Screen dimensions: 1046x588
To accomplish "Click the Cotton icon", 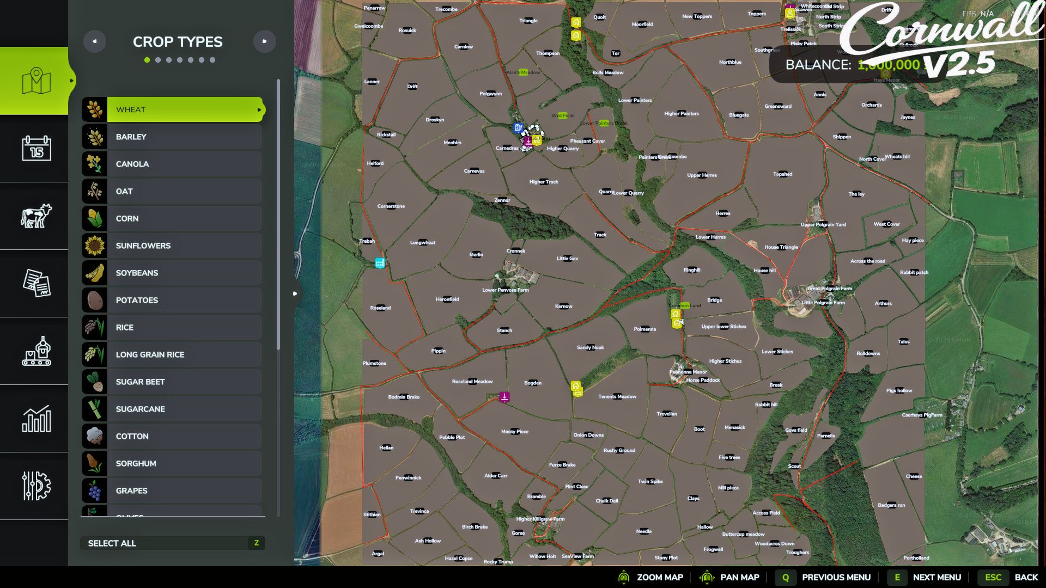I will 95,436.
